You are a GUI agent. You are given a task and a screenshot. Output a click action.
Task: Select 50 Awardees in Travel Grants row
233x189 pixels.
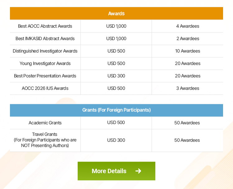coord(187,140)
